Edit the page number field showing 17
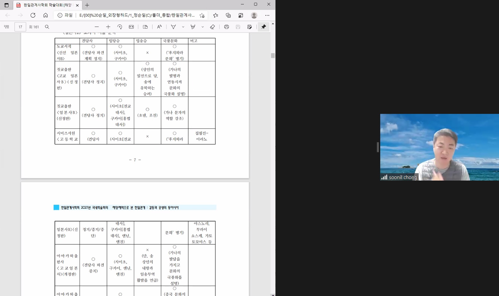 [x=20, y=27]
